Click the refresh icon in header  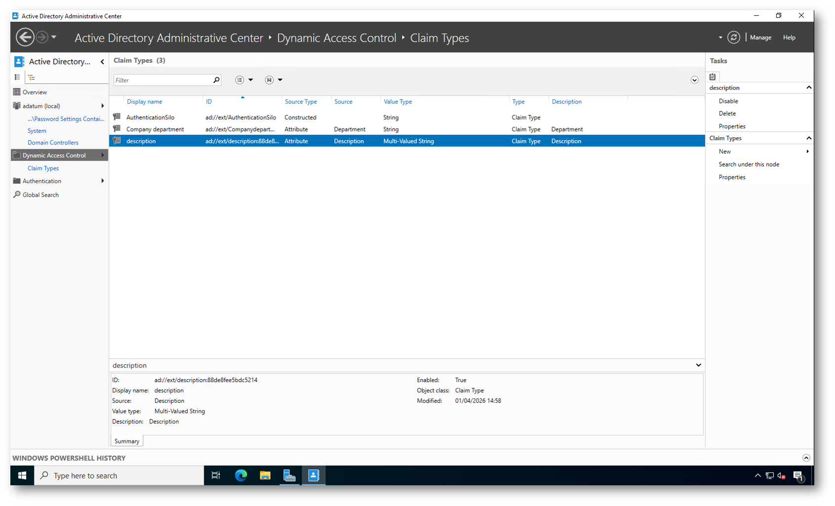pos(733,38)
